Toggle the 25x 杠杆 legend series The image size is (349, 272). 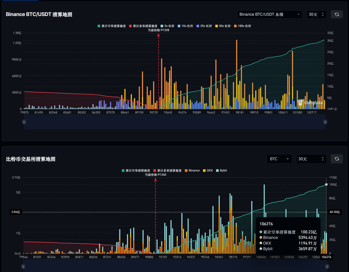(204, 26)
